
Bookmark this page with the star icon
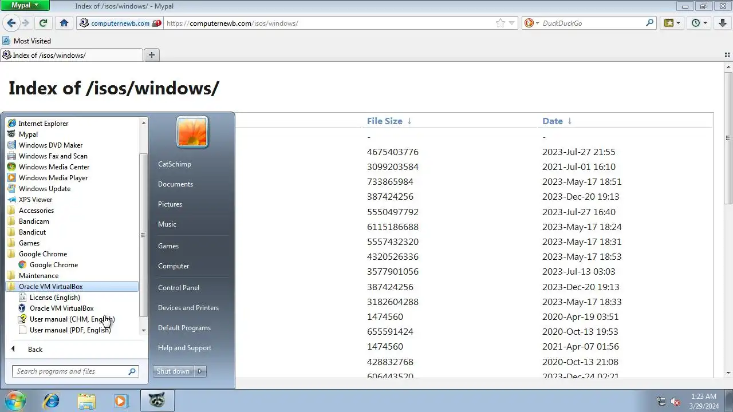[501, 23]
